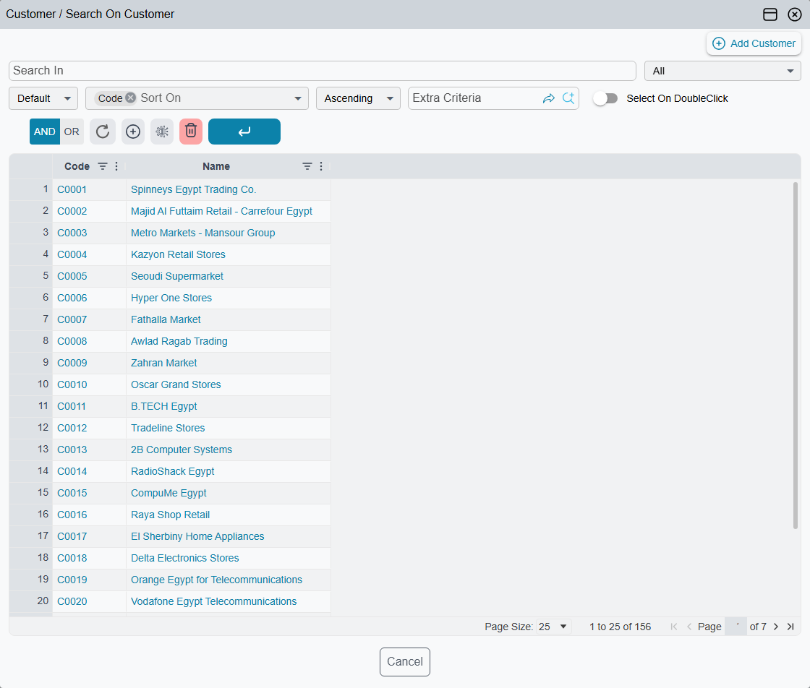Open the Code column menu dots
Screen dimensions: 810x688
coord(116,166)
